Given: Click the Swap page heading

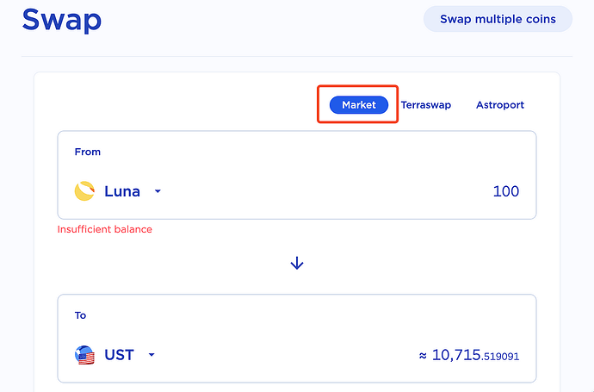Looking at the screenshot, I should (x=62, y=20).
